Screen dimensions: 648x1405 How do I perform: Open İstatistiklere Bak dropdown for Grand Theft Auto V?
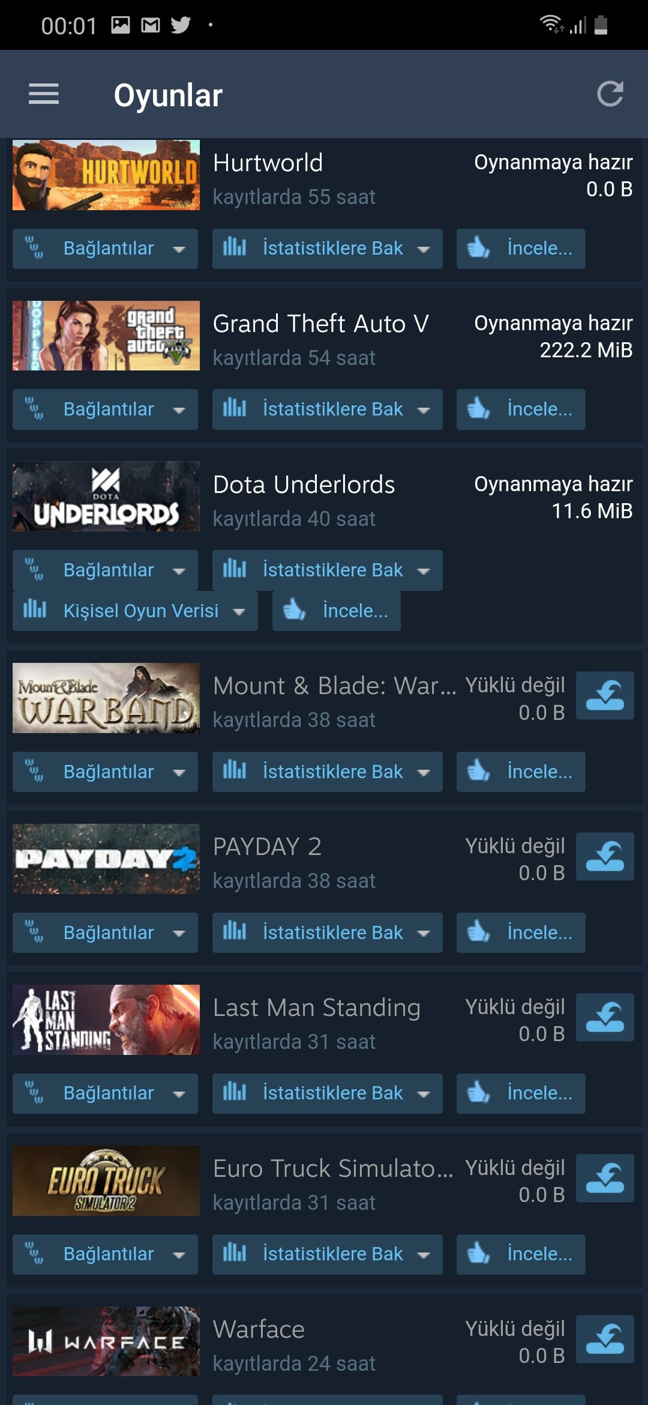(328, 409)
